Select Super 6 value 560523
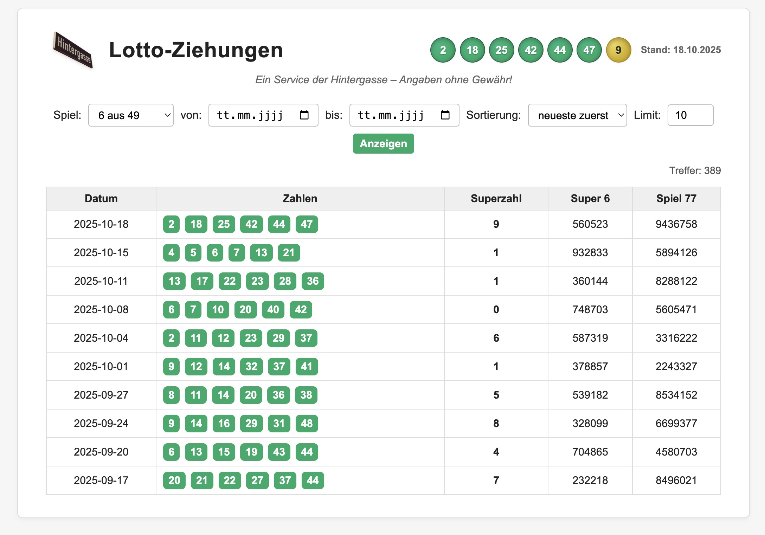 [x=590, y=224]
